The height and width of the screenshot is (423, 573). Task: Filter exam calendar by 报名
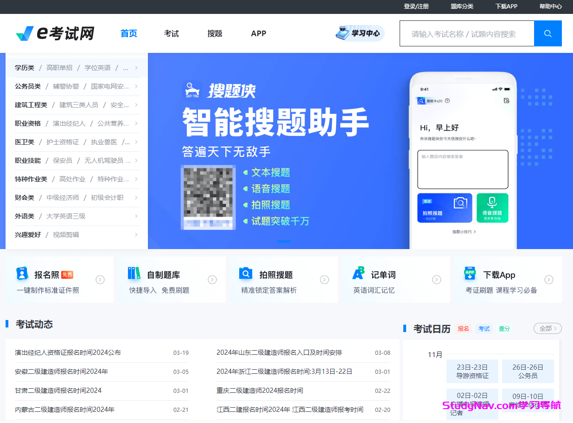(x=463, y=328)
